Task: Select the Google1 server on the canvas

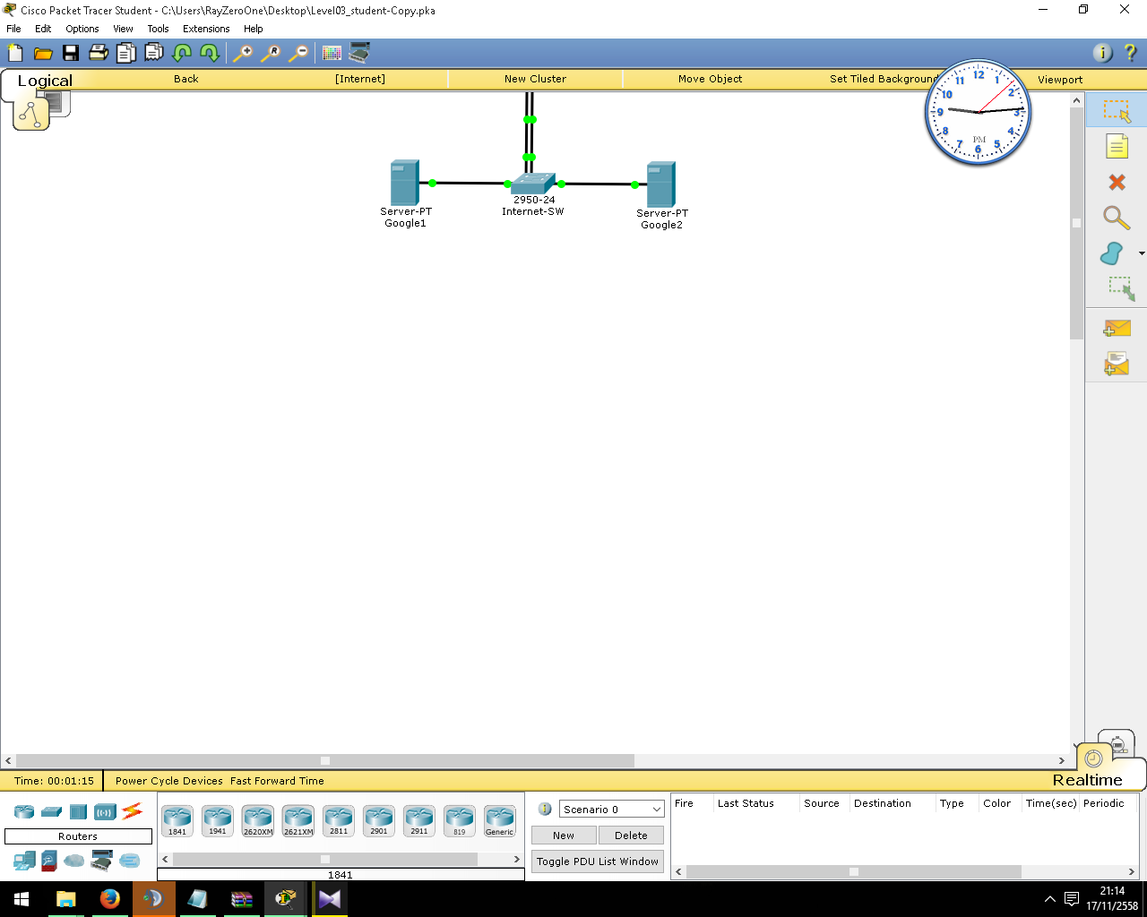Action: pyautogui.click(x=405, y=183)
